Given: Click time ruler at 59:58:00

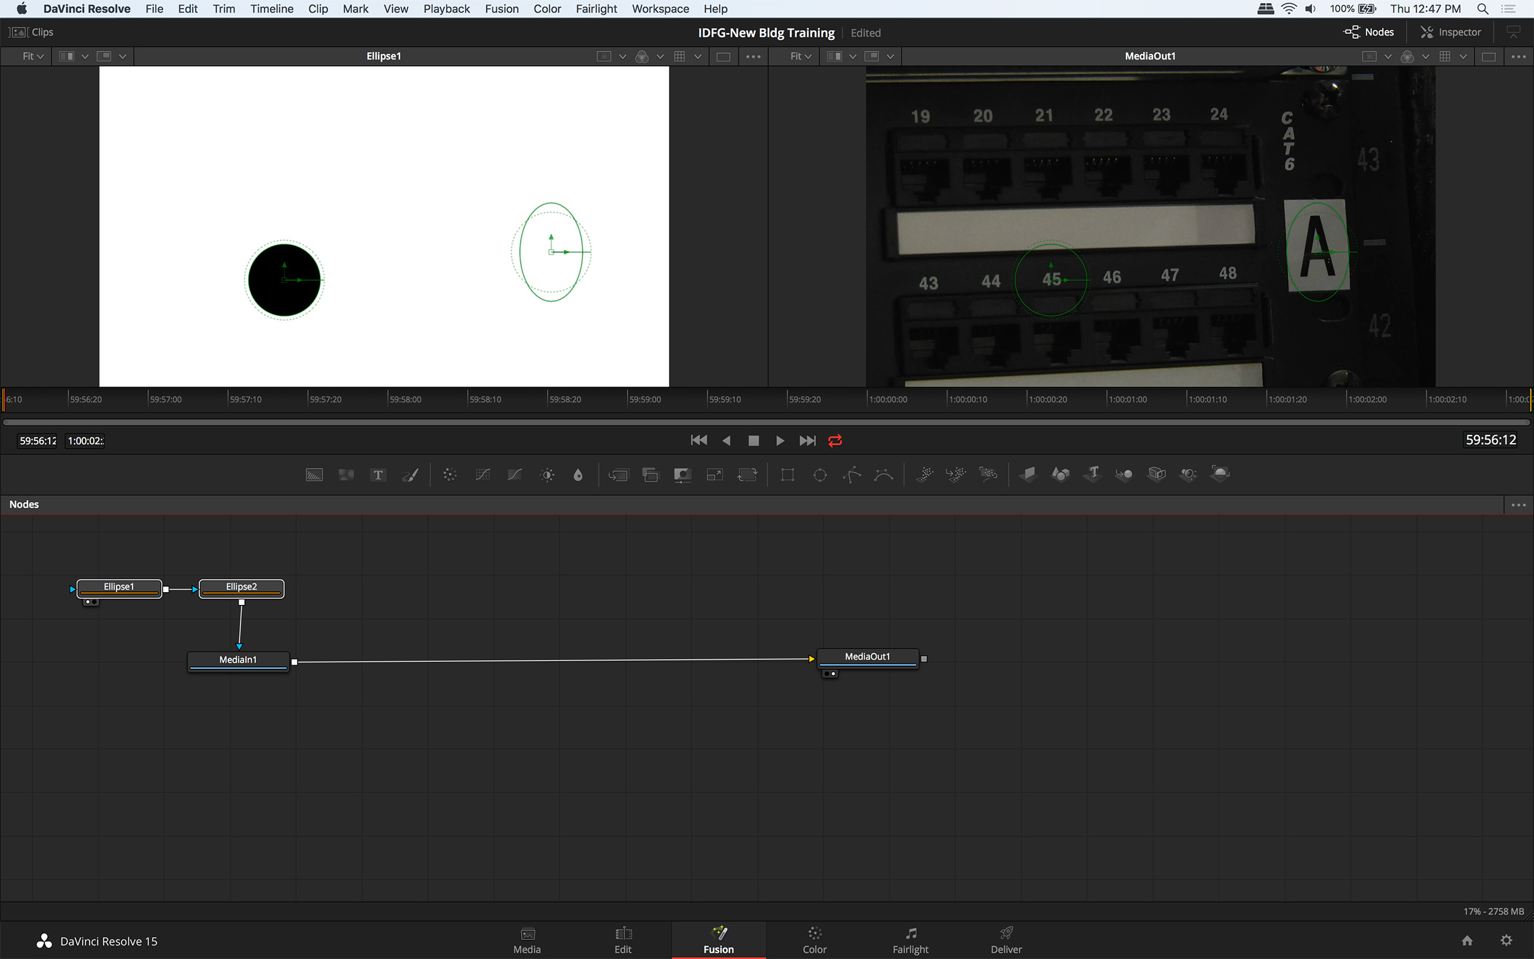Looking at the screenshot, I should coord(405,399).
